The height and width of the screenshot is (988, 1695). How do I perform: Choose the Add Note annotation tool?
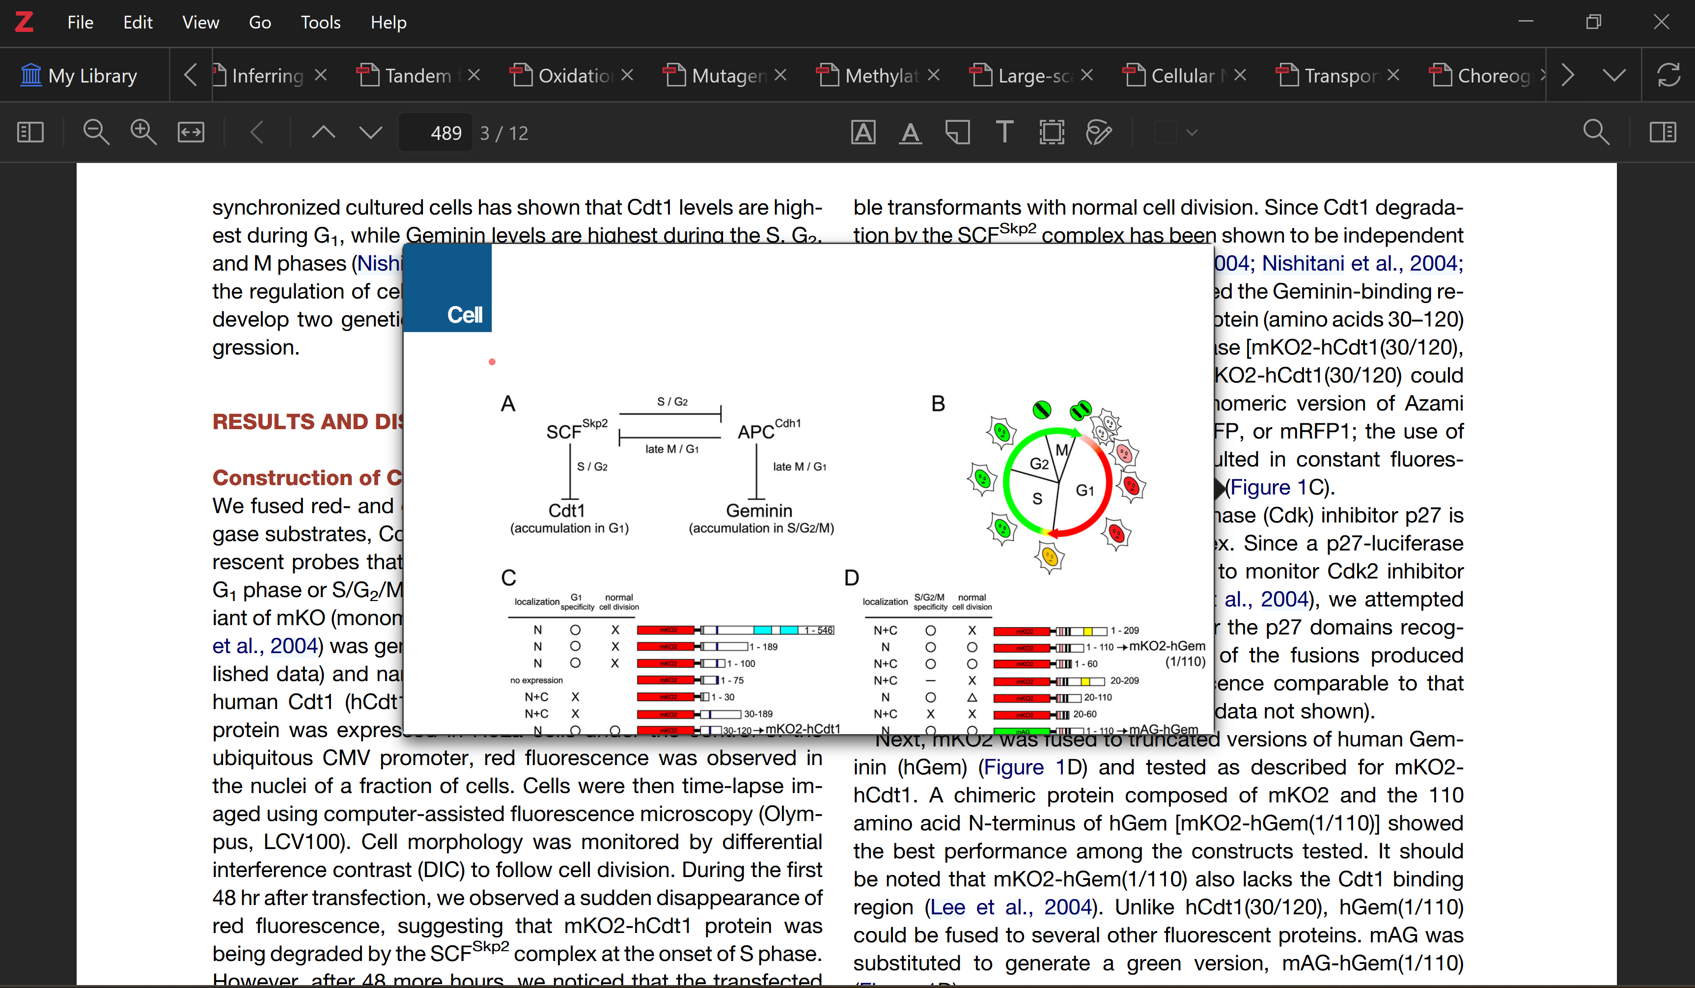[x=957, y=133]
